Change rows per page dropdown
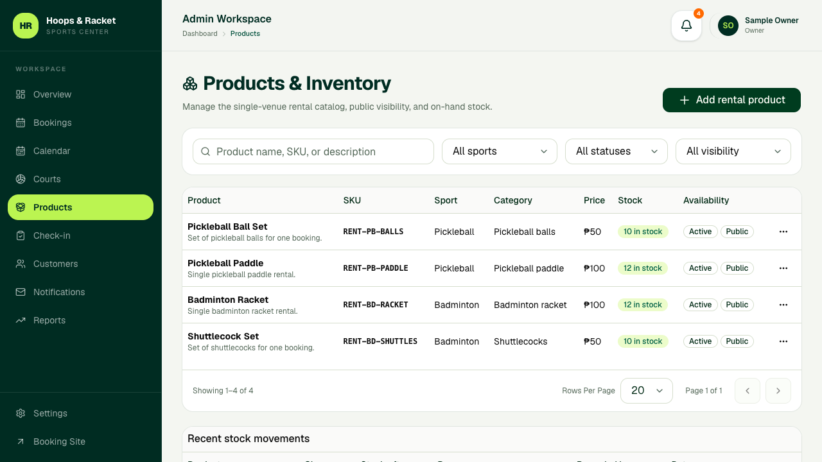 [647, 391]
